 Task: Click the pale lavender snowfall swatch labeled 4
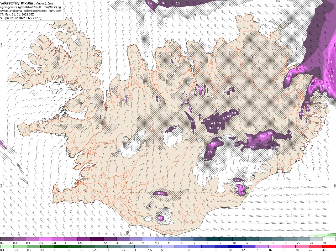pyautogui.click(x=148, y=239)
